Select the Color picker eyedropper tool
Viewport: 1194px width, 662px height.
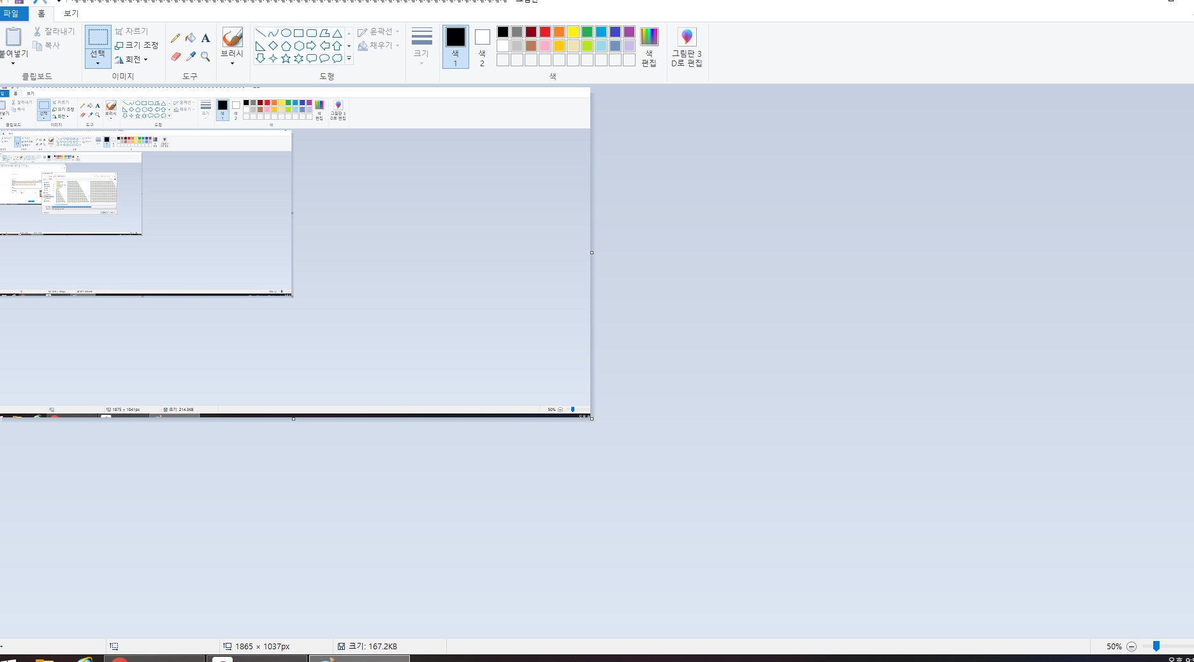click(191, 57)
